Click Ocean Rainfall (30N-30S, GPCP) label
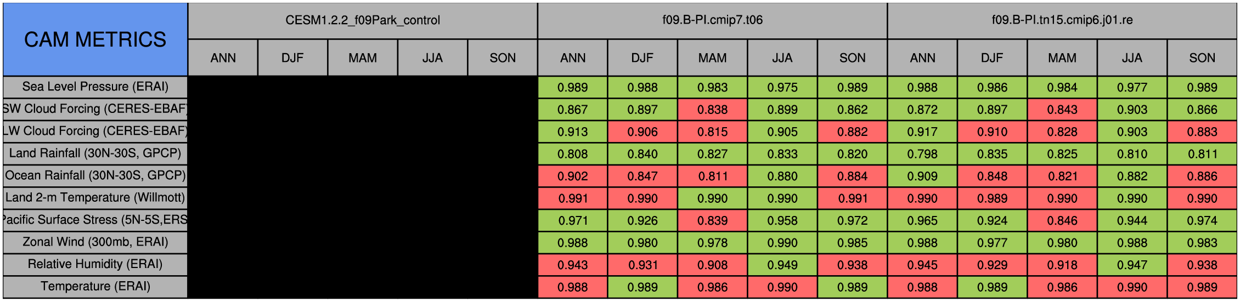 coord(95,175)
